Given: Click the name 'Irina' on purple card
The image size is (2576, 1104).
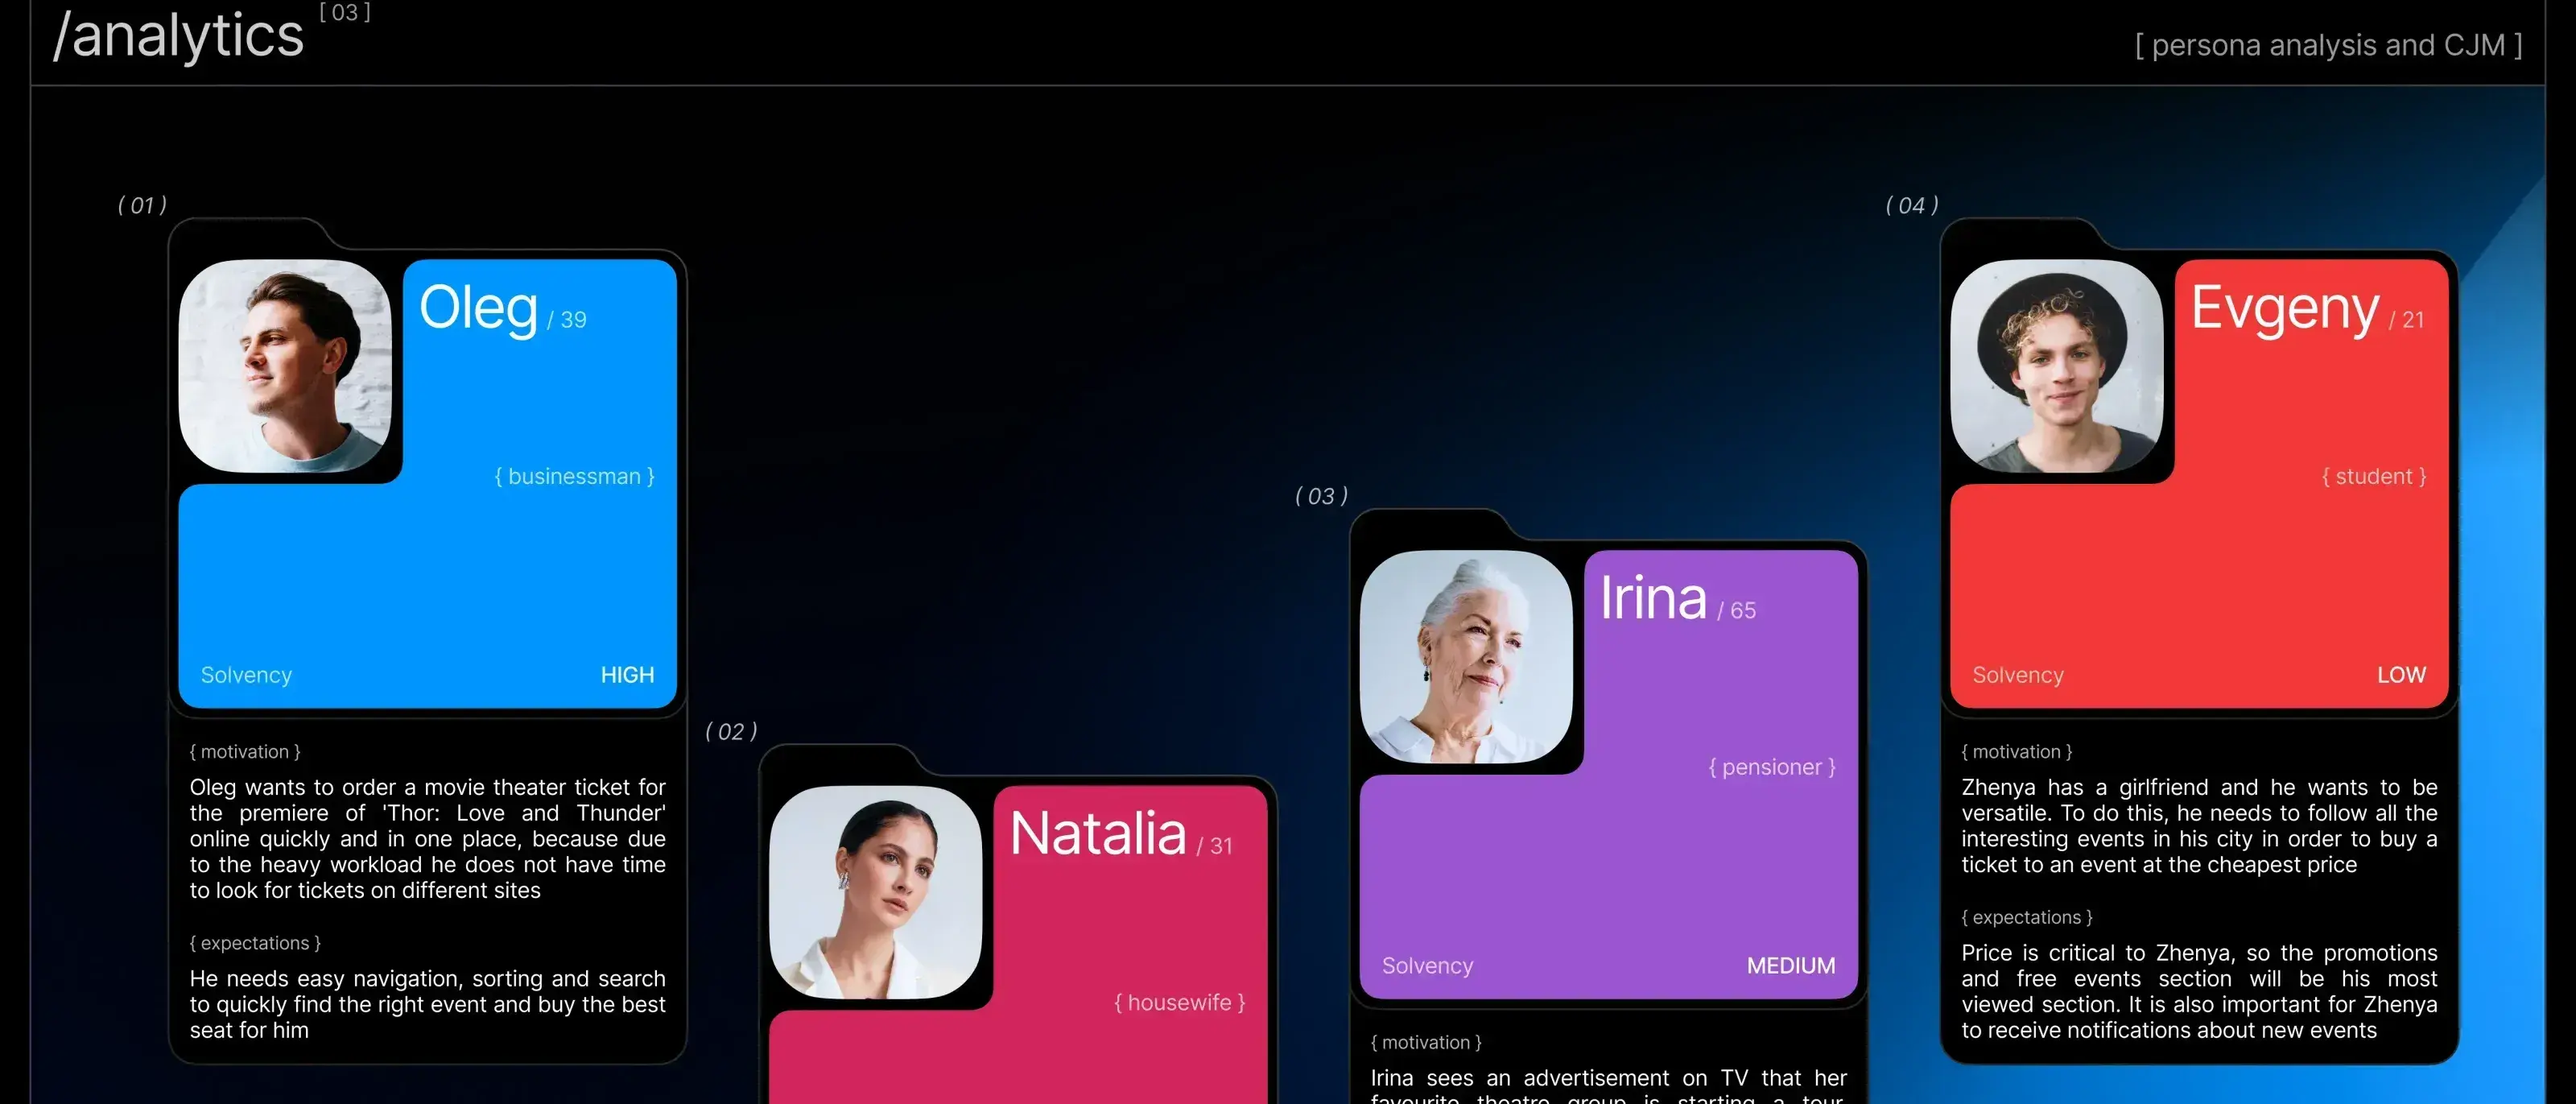Looking at the screenshot, I should coord(1653,598).
